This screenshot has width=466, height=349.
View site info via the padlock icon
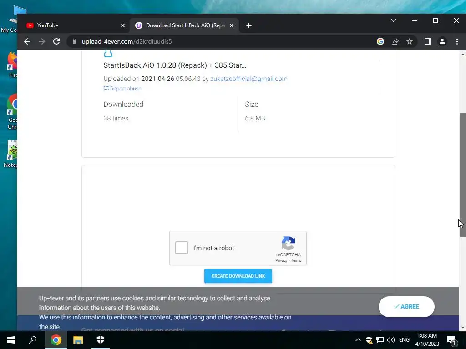pos(75,41)
